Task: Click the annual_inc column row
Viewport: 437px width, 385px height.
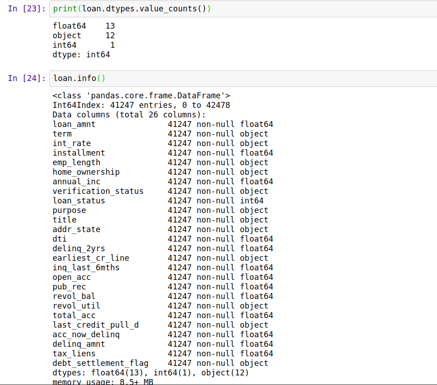Action: 163,182
